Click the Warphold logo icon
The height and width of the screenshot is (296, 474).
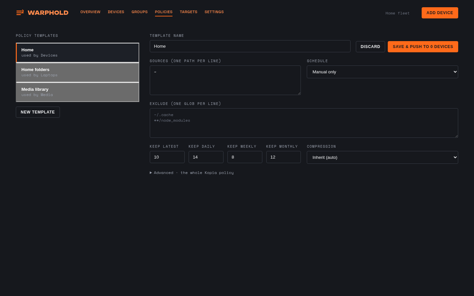pos(20,12)
